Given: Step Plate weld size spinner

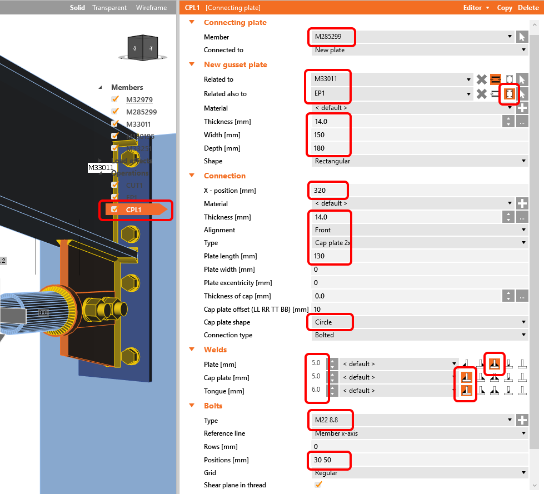Looking at the screenshot, I should [x=332, y=363].
